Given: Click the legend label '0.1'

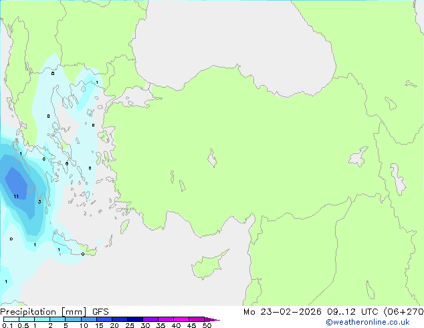Looking at the screenshot, I should (x=7, y=325).
